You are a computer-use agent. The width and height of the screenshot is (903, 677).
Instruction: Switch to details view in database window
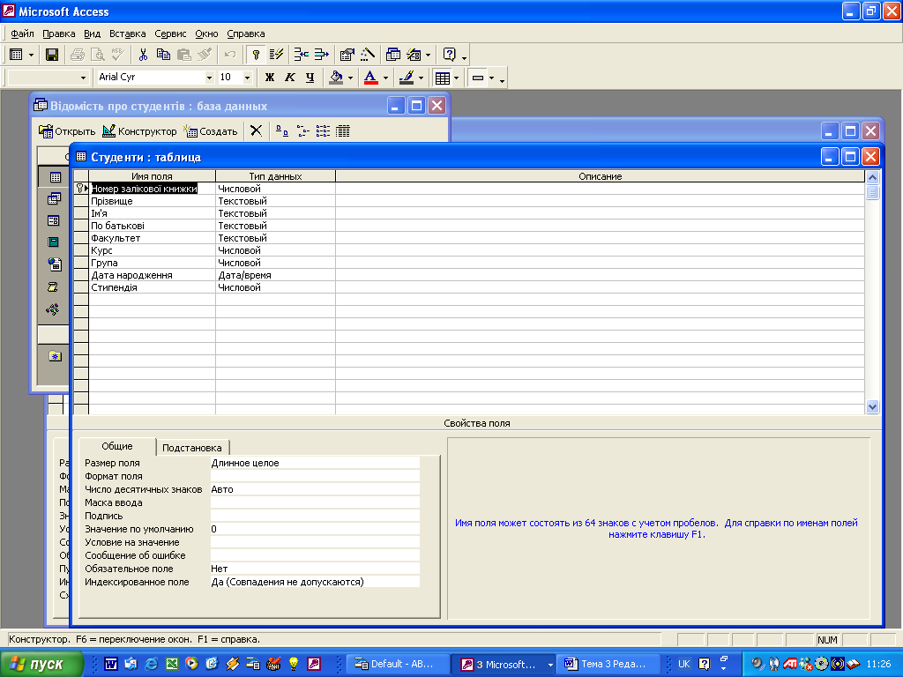pos(343,131)
